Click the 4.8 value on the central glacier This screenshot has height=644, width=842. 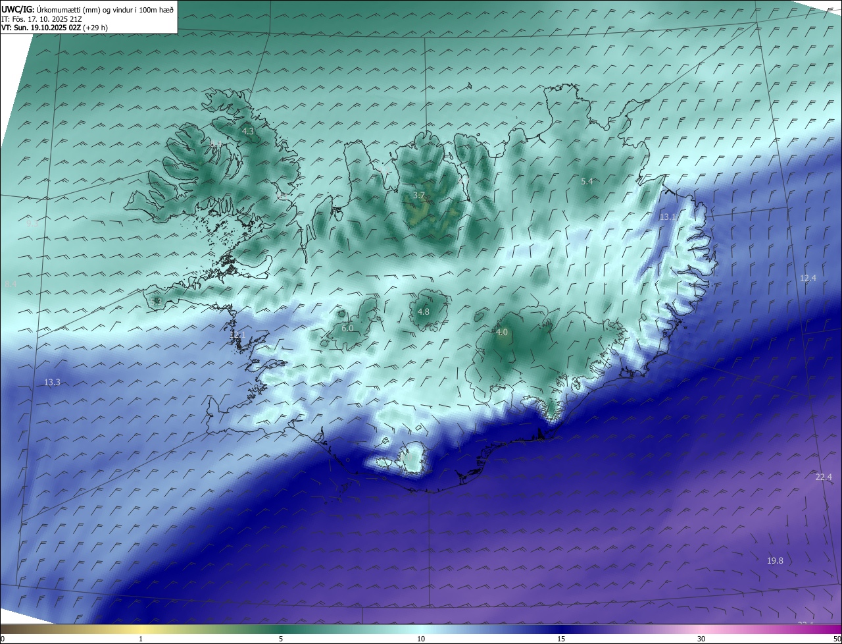click(x=424, y=311)
